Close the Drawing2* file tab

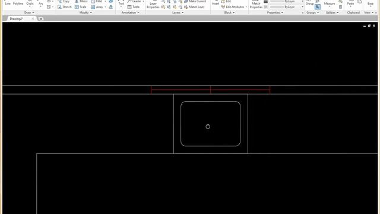point(33,18)
